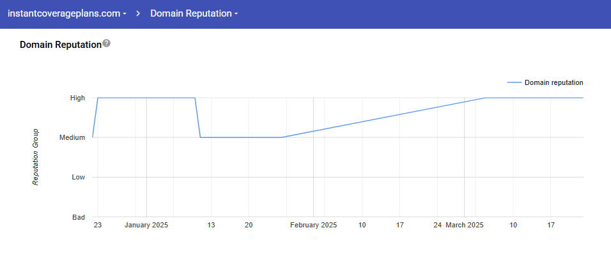Image resolution: width=611 pixels, height=267 pixels.
Task: Select the 'Domain reputation' legend label
Action: [x=553, y=82]
